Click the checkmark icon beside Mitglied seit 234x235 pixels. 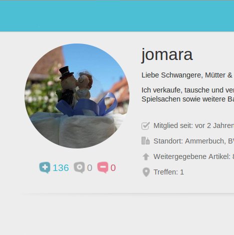click(x=145, y=125)
